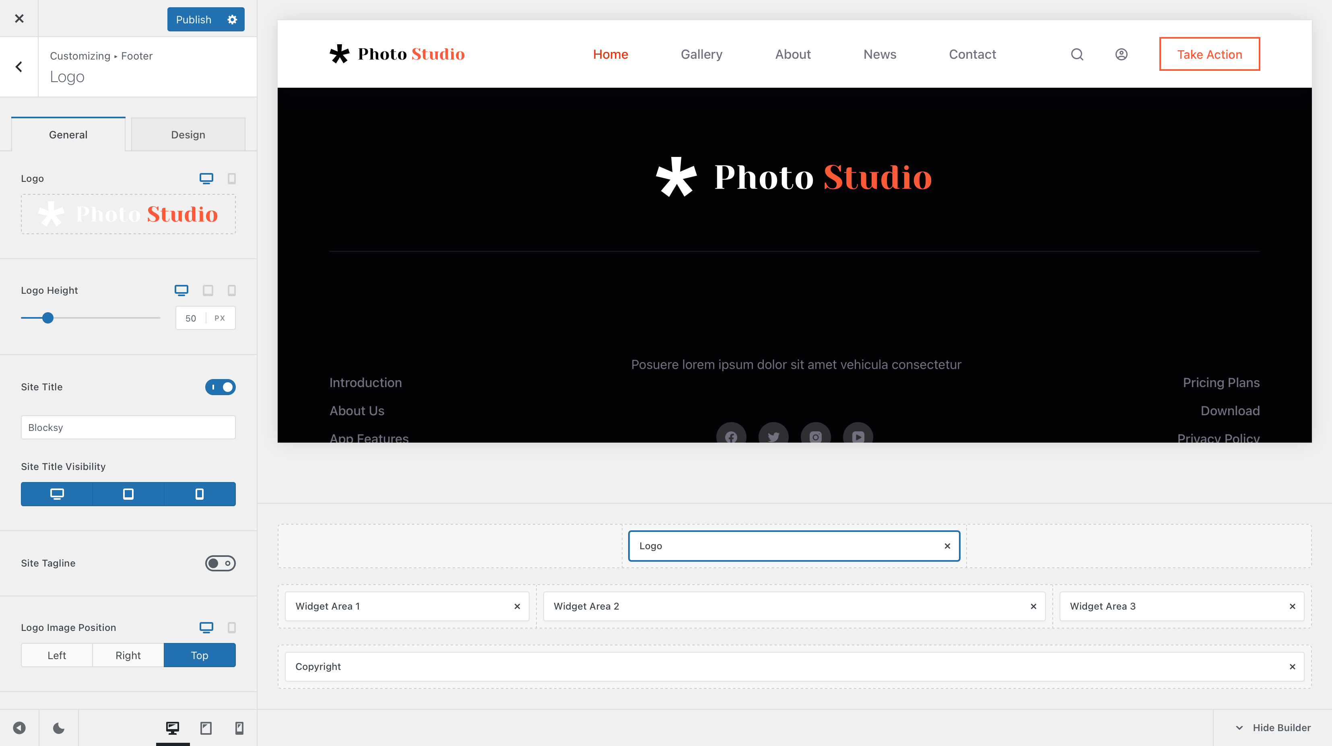Viewport: 1332px width, 746px height.
Task: Toggle mobile Site Title visibility
Action: [200, 494]
